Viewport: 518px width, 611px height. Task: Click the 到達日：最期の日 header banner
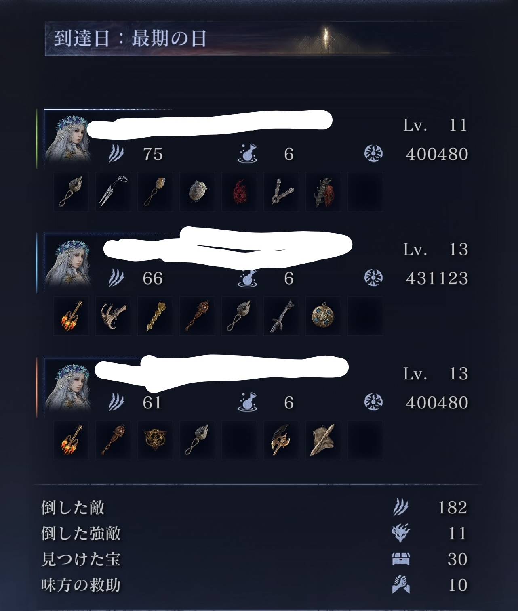[x=259, y=39]
